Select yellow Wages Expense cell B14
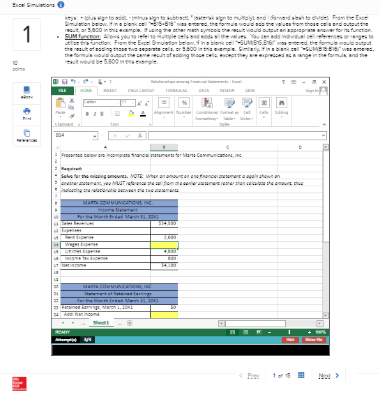Image resolution: width=380 pixels, height=397 pixels. (x=164, y=245)
